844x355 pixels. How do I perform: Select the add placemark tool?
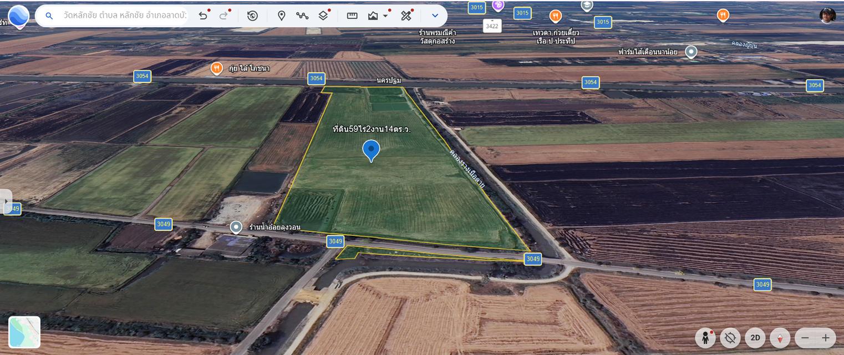point(282,16)
